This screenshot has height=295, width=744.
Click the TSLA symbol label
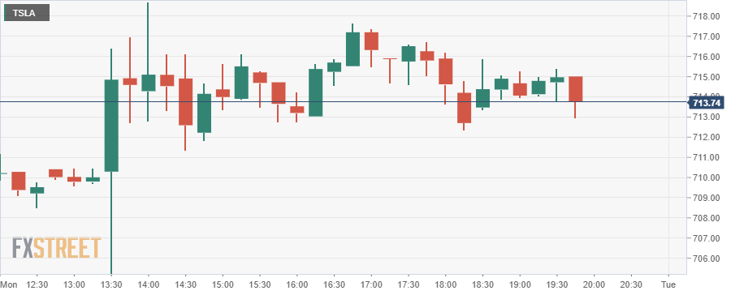(x=26, y=13)
